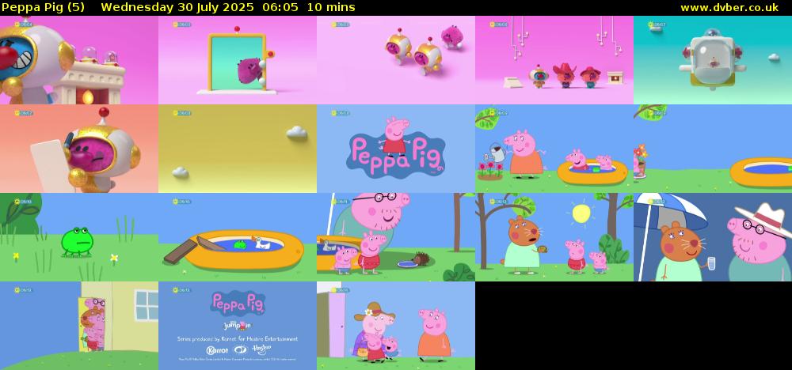
Task: Open the Peppa Pig title logo thumbnail
Action: [x=396, y=148]
